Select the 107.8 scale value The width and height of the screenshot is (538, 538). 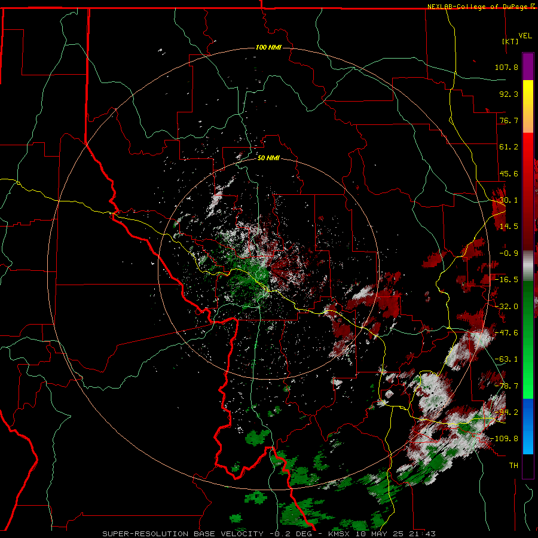pos(506,67)
